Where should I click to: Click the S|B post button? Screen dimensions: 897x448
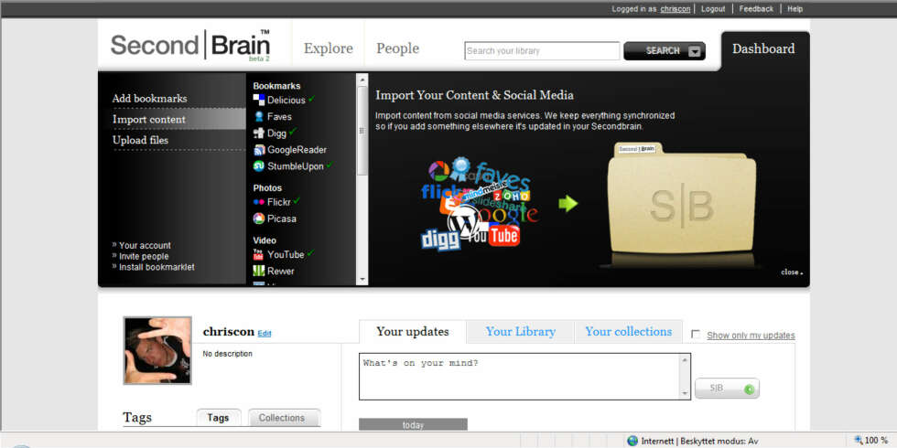(x=727, y=389)
